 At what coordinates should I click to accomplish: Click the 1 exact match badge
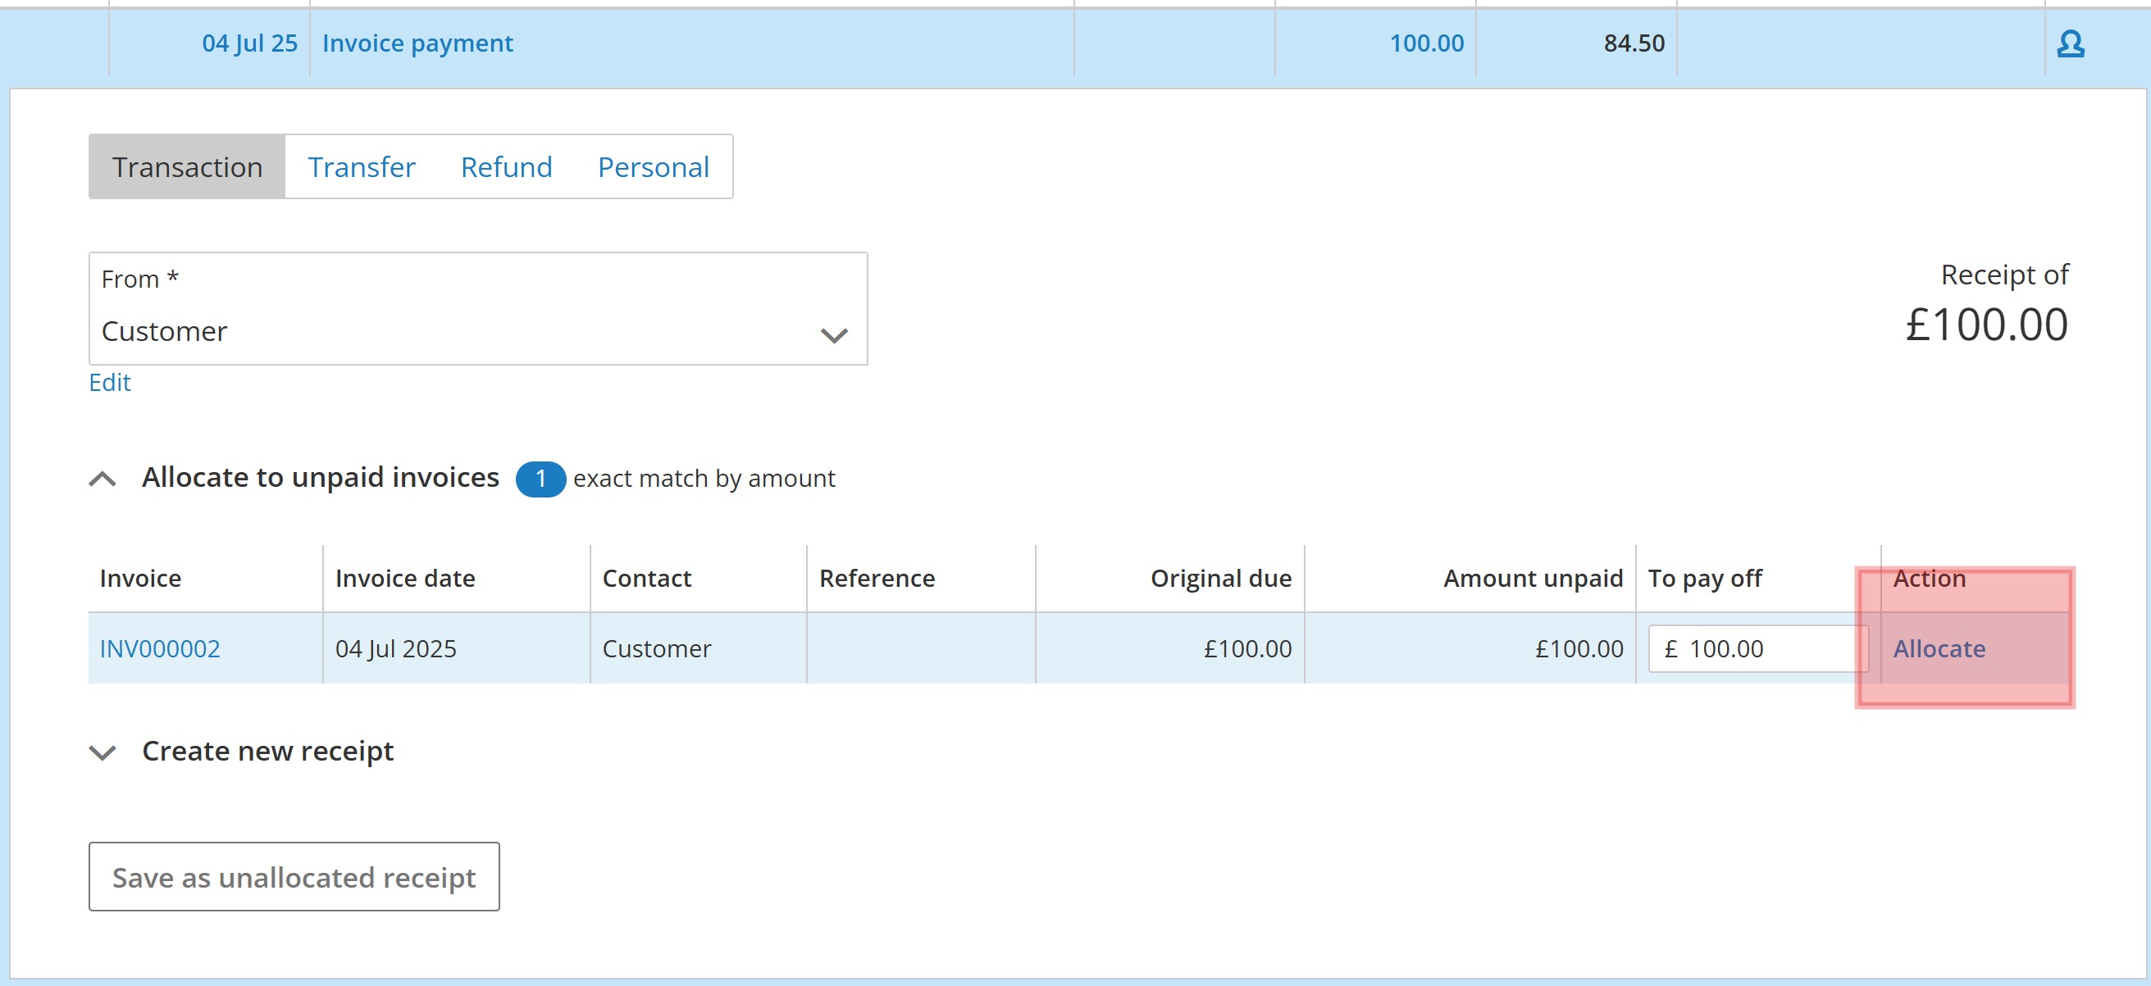click(540, 479)
